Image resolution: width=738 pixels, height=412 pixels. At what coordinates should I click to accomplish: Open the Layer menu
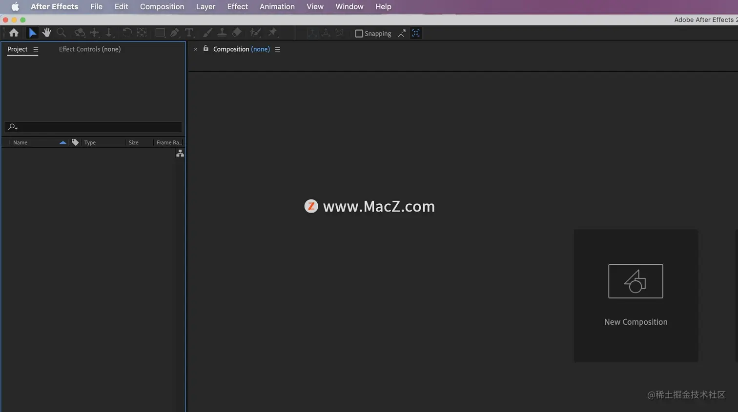[205, 6]
